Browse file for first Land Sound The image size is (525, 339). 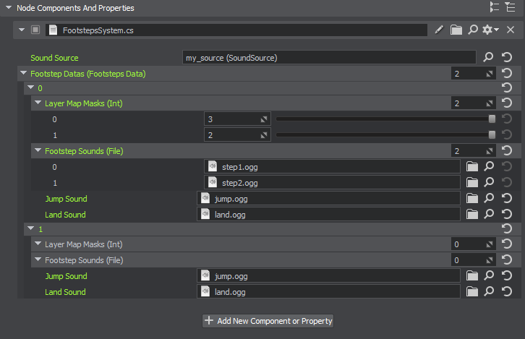(472, 214)
